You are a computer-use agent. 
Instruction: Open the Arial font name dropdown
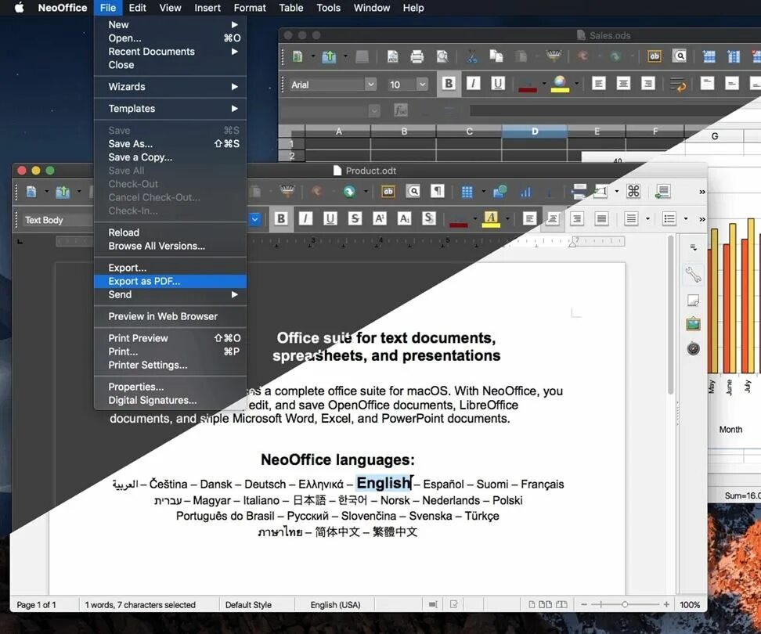pyautogui.click(x=371, y=85)
